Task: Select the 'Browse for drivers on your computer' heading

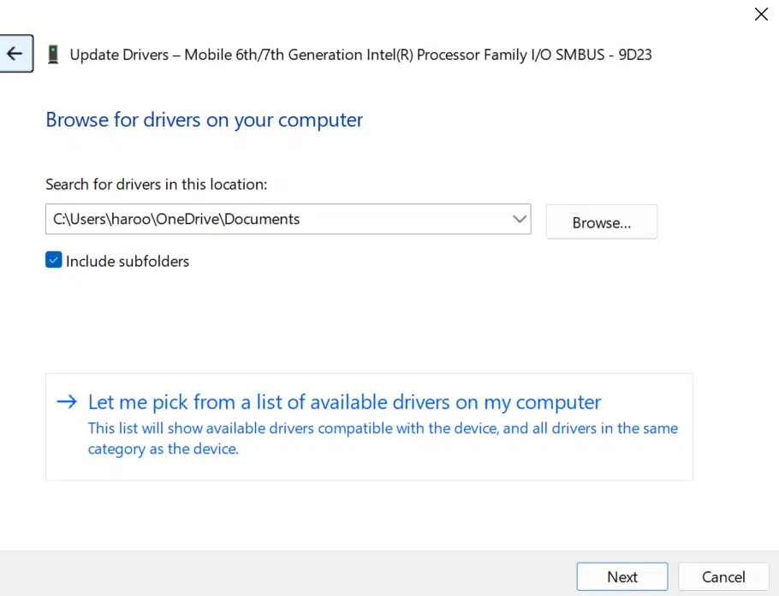Action: pyautogui.click(x=204, y=120)
